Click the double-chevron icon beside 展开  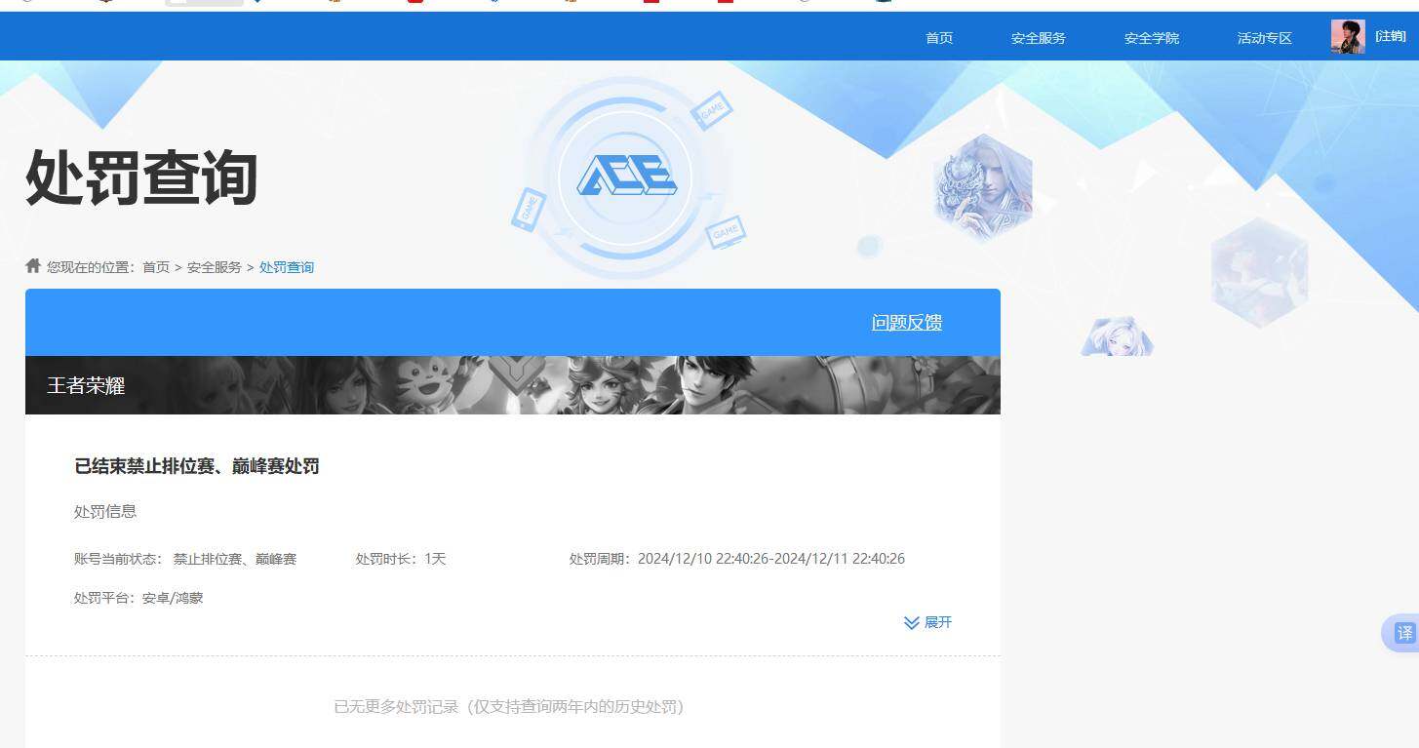(911, 622)
